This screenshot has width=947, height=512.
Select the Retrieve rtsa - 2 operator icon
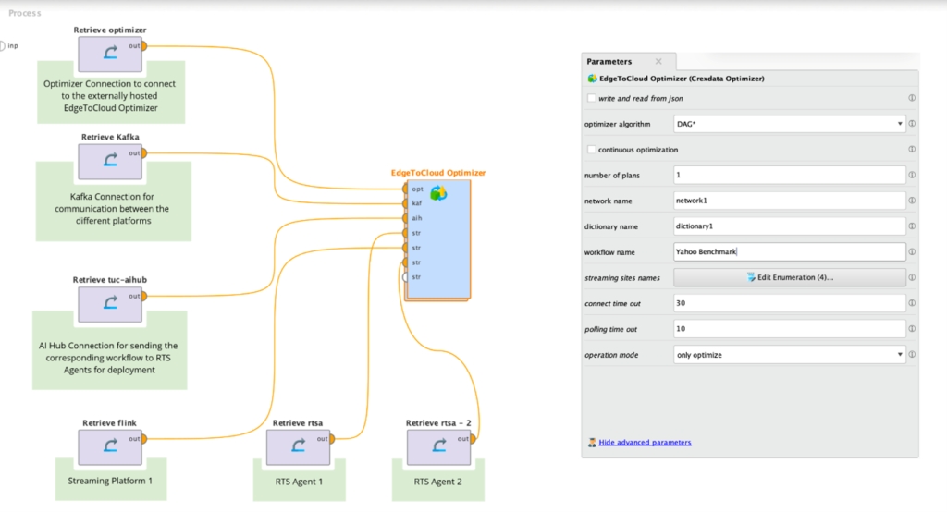438,448
